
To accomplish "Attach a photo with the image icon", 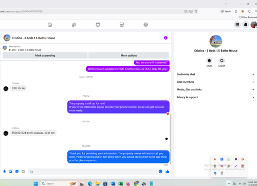I will (11, 172).
